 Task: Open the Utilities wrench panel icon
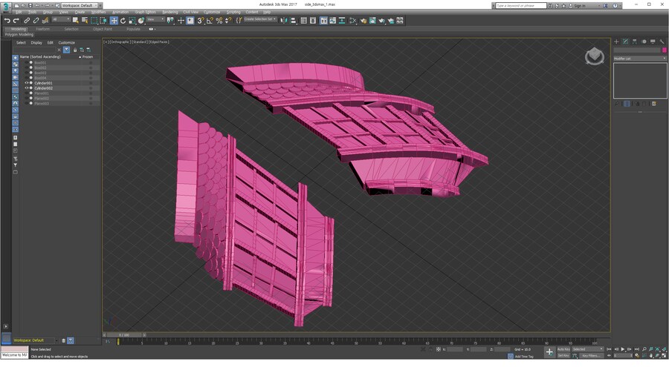click(661, 42)
